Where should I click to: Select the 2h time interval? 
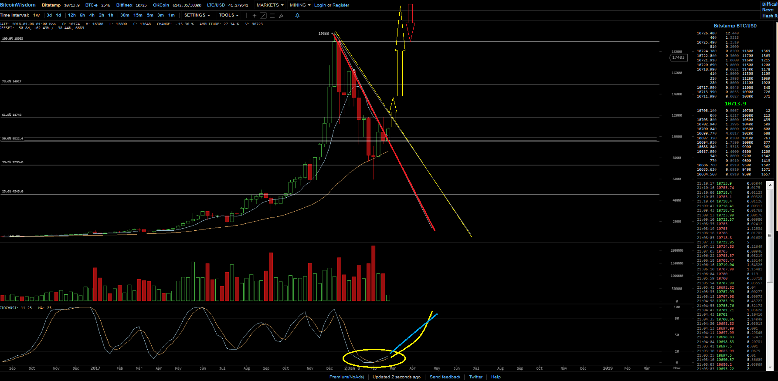click(x=102, y=15)
